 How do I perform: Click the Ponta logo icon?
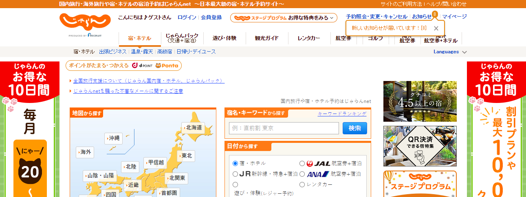[x=167, y=66]
